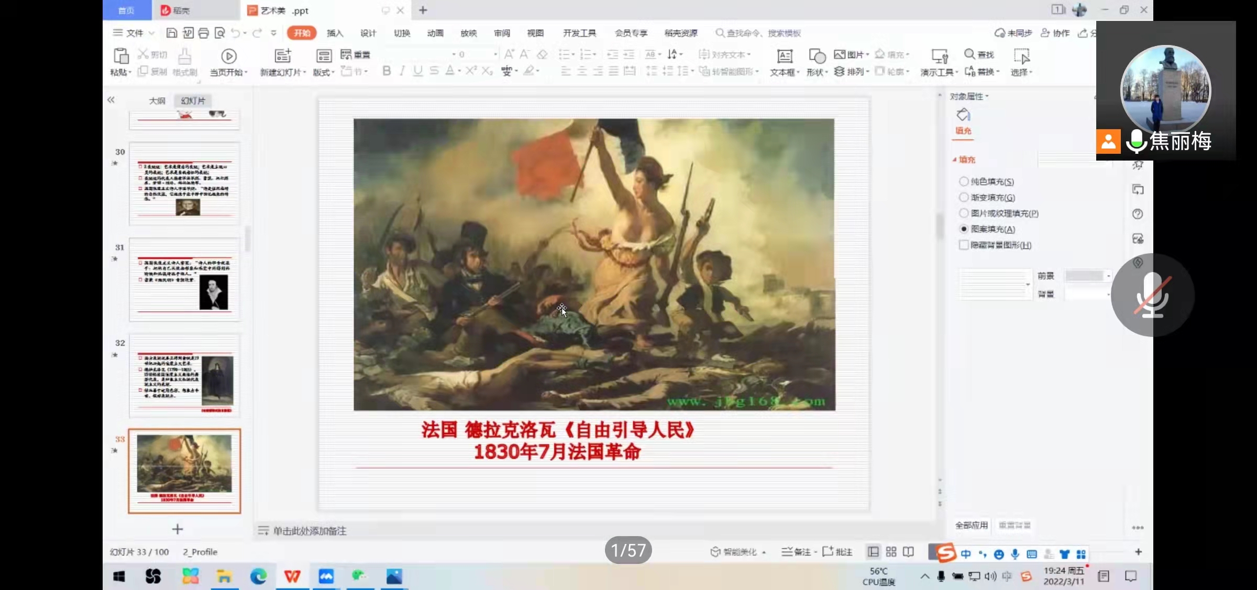Expand the 图片 (Picture) dropdown
Image resolution: width=1257 pixels, height=590 pixels.
click(868, 54)
